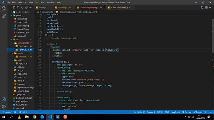
Task: Launch VLC from the taskbar
Action: pyautogui.click(x=19, y=117)
